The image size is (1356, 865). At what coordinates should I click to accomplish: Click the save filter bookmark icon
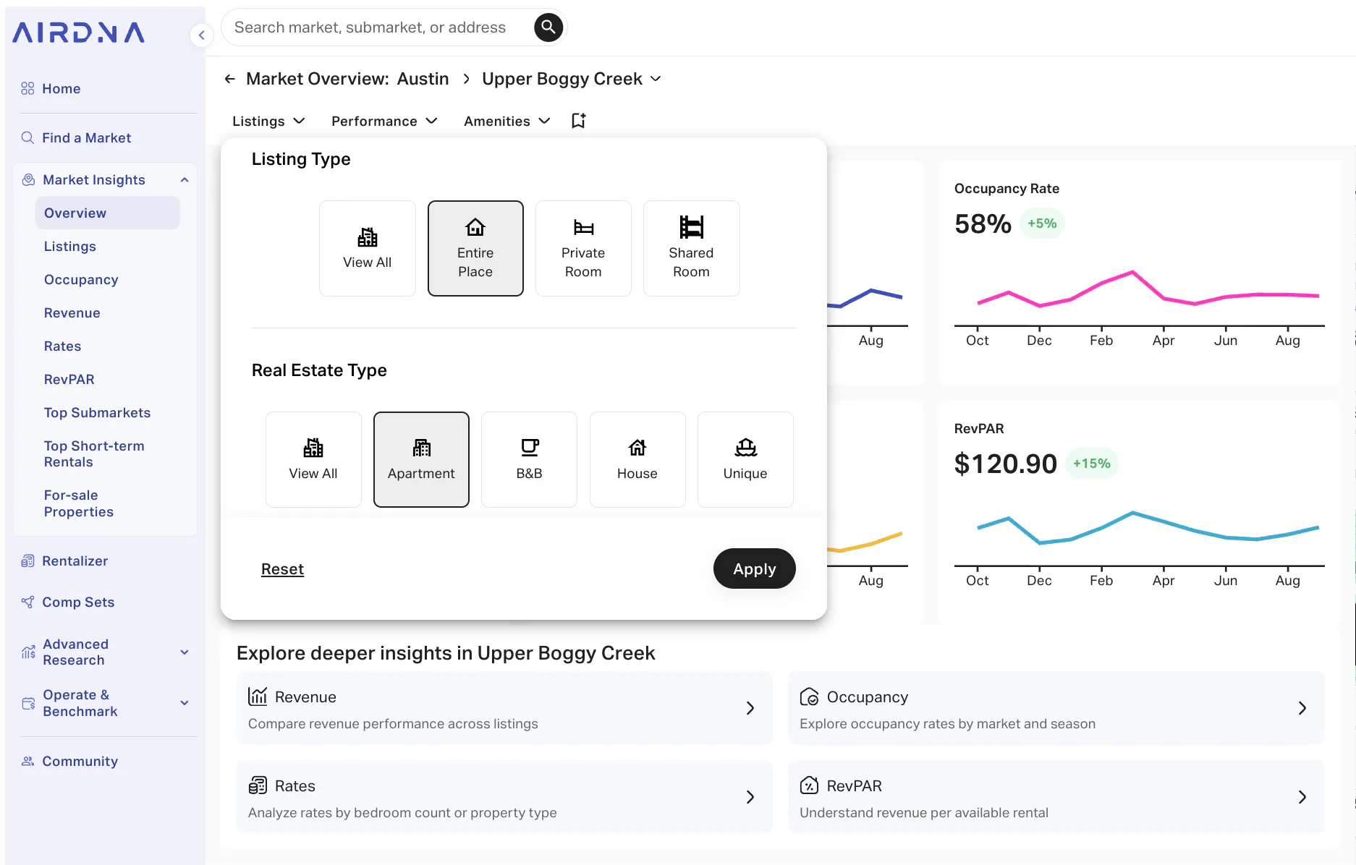coord(578,121)
